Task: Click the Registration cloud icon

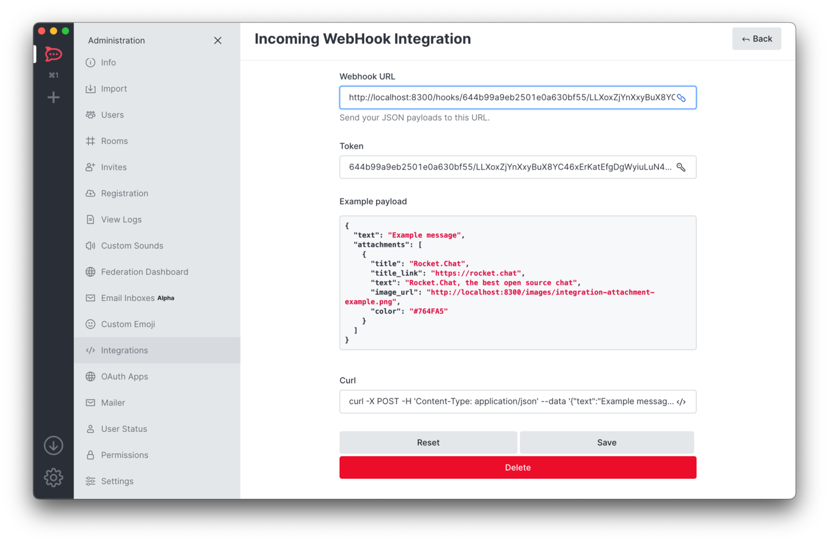Action: click(90, 193)
